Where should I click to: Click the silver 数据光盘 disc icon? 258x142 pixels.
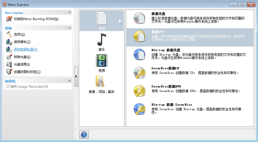(140, 18)
